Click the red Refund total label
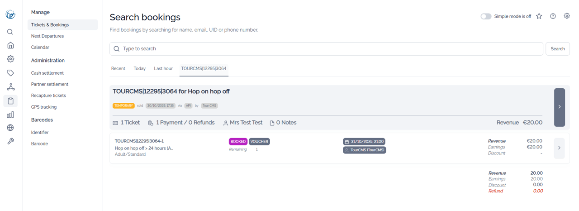The width and height of the screenshot is (579, 211). click(495, 191)
